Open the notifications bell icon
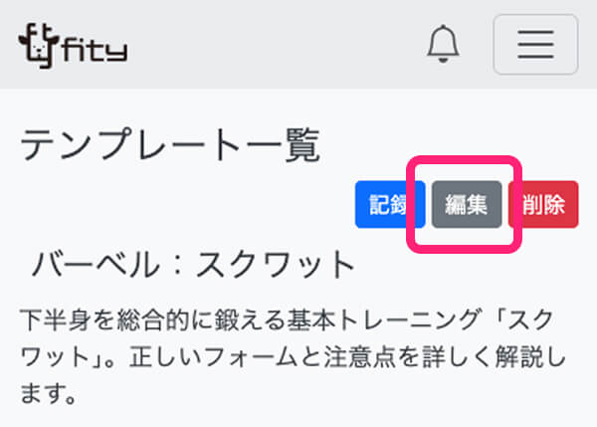This screenshot has height=427, width=597. tap(443, 44)
